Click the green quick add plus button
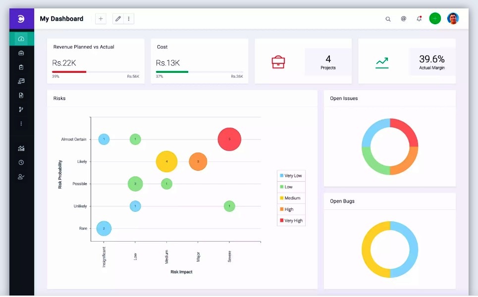Viewport: 478px width, 297px height. coord(435,19)
